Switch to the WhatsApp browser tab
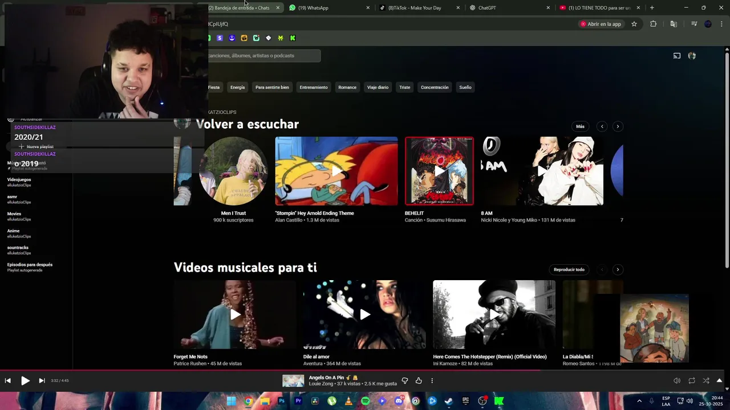This screenshot has width=730, height=410. pos(329,8)
